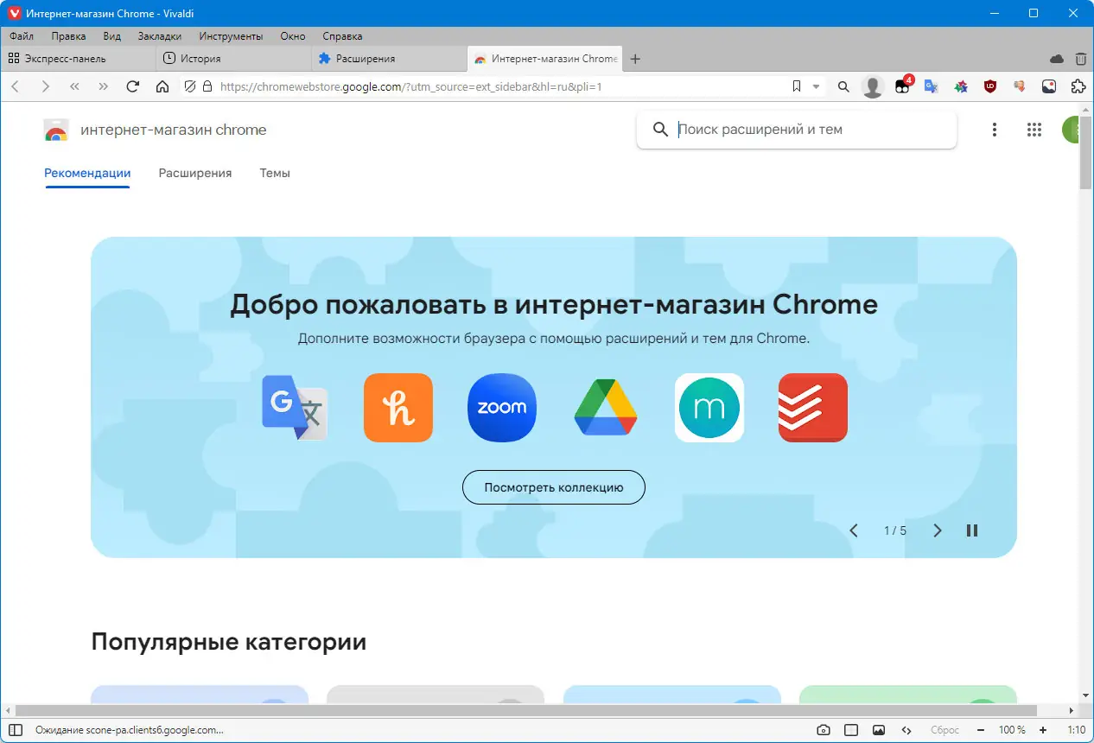Click the Посмотреть коллекцию button

coord(554,487)
